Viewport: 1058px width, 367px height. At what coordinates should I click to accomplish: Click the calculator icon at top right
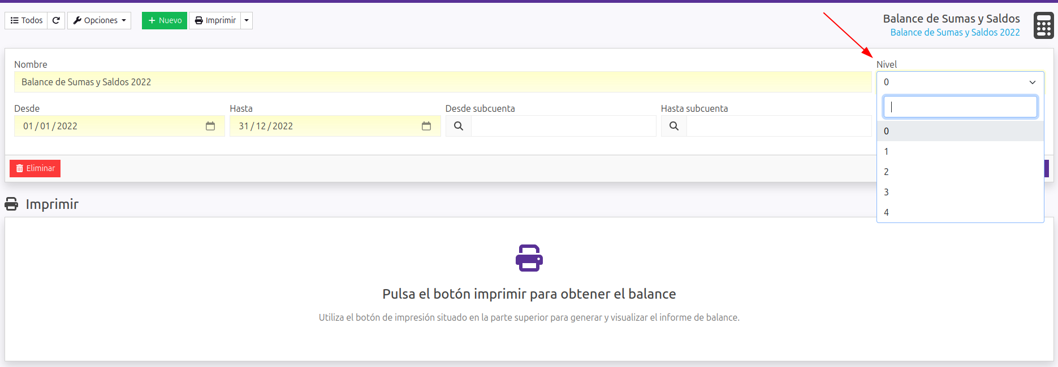coord(1044,25)
